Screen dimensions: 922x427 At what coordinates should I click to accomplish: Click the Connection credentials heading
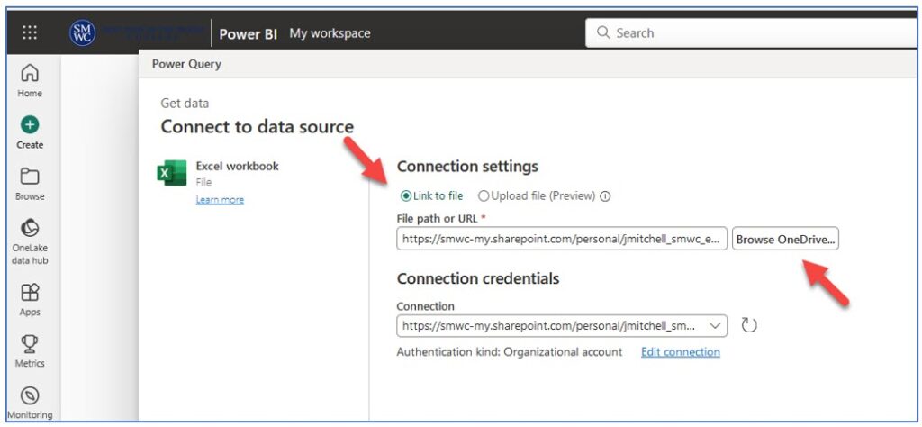(x=478, y=278)
